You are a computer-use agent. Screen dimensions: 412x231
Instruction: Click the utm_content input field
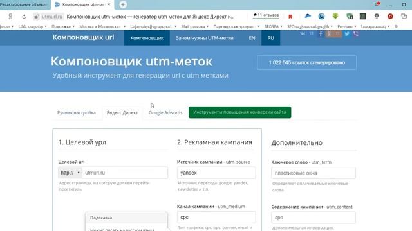(x=314, y=218)
